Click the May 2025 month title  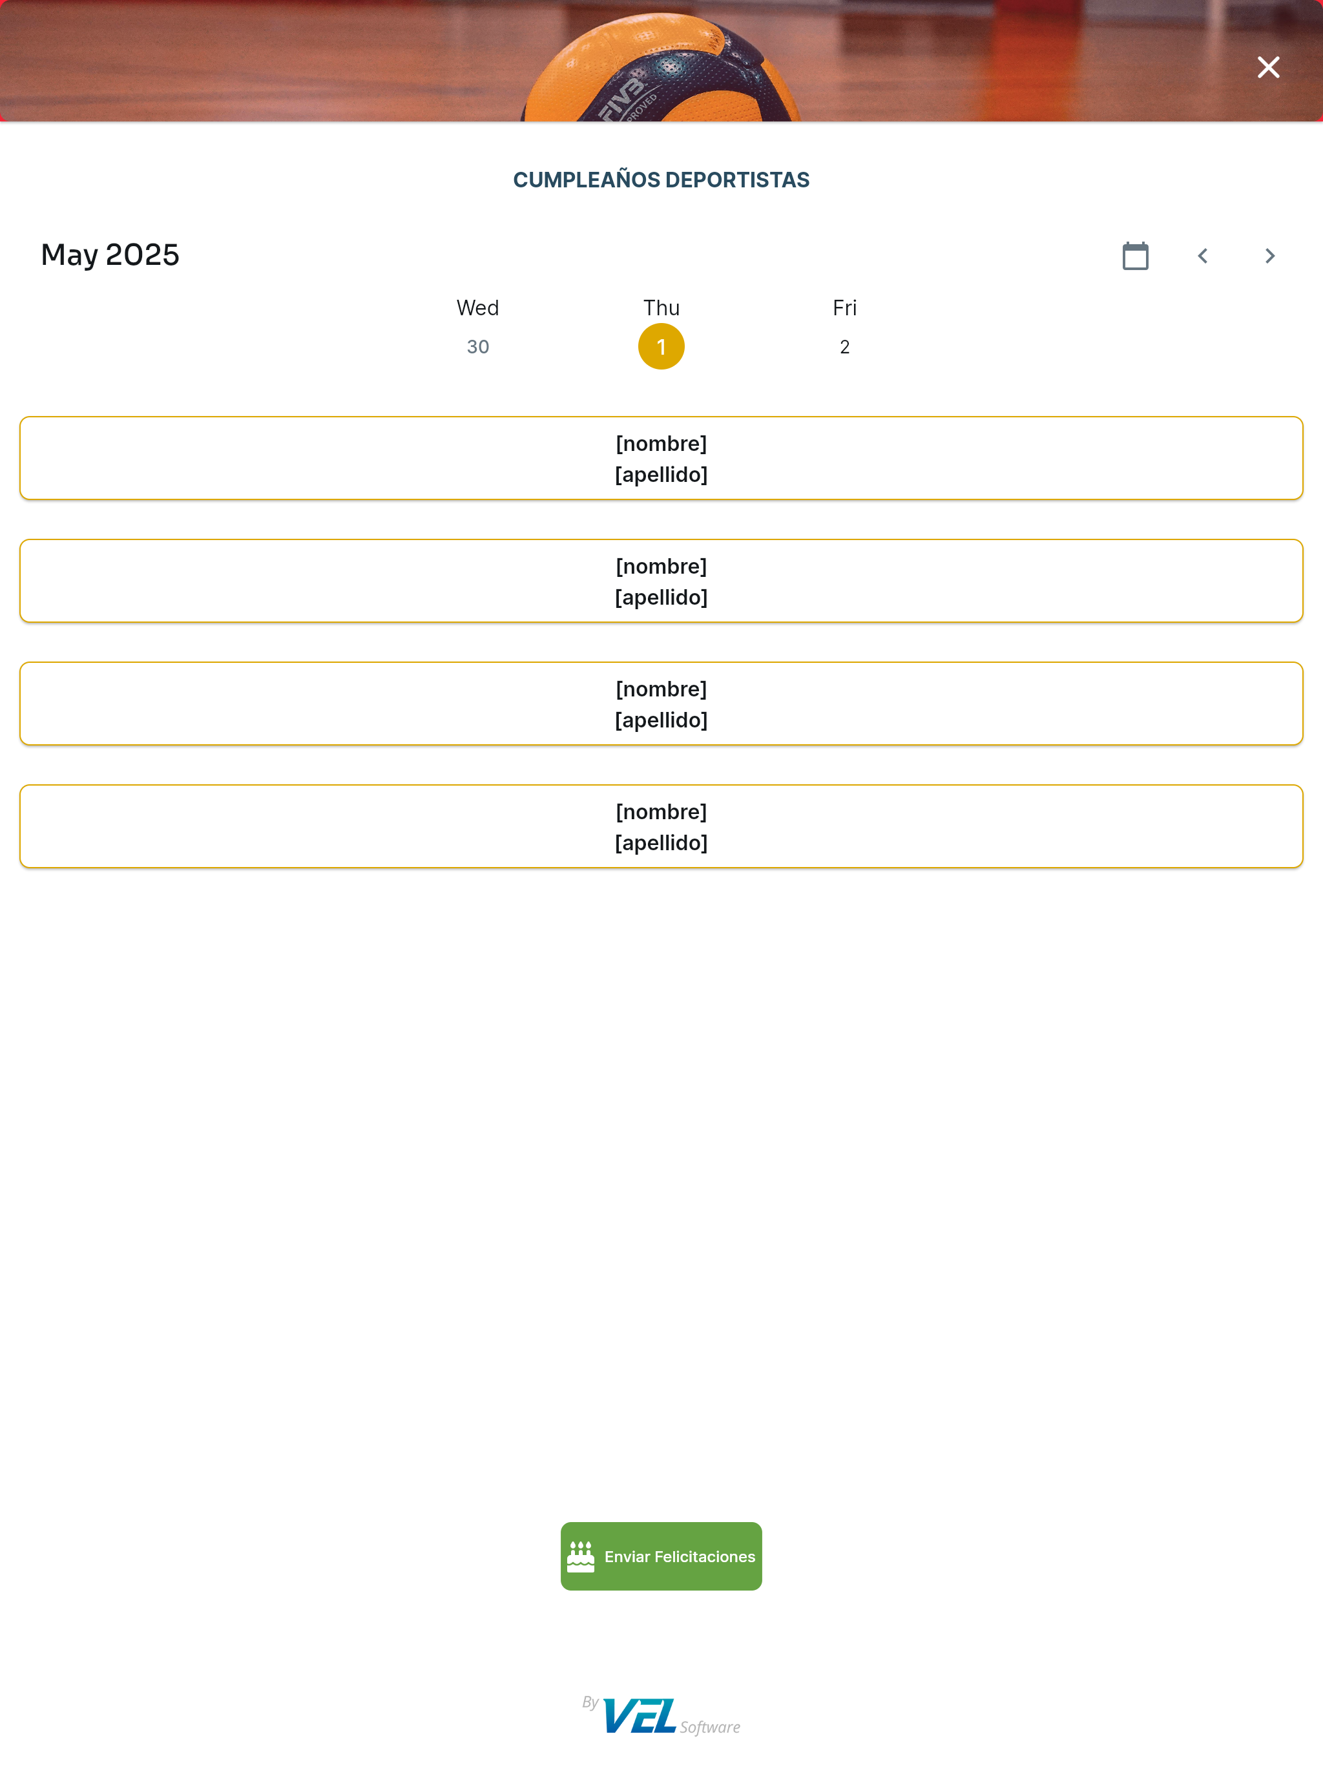point(110,255)
